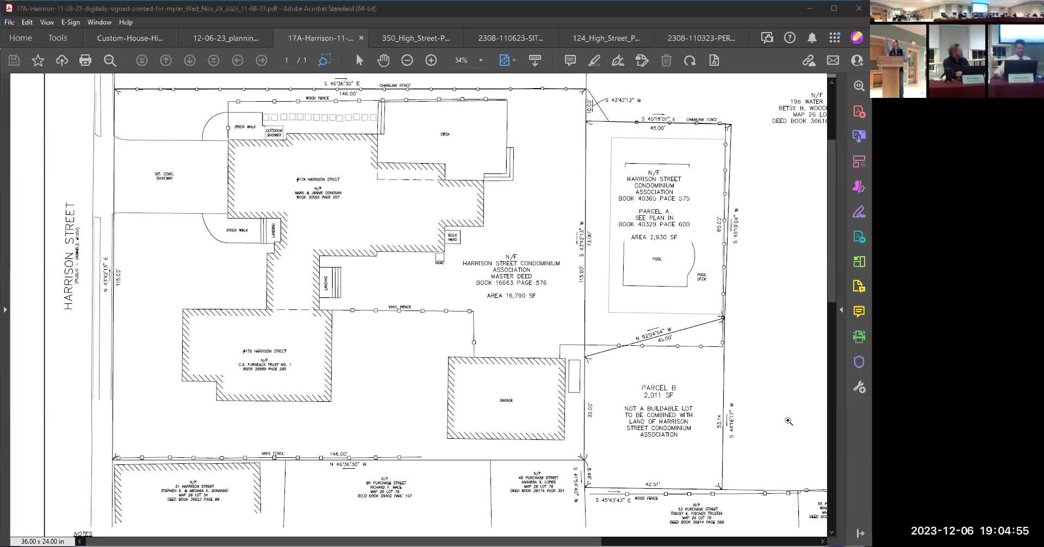Click next view right arrow
1044x547 pixels.
262,60
